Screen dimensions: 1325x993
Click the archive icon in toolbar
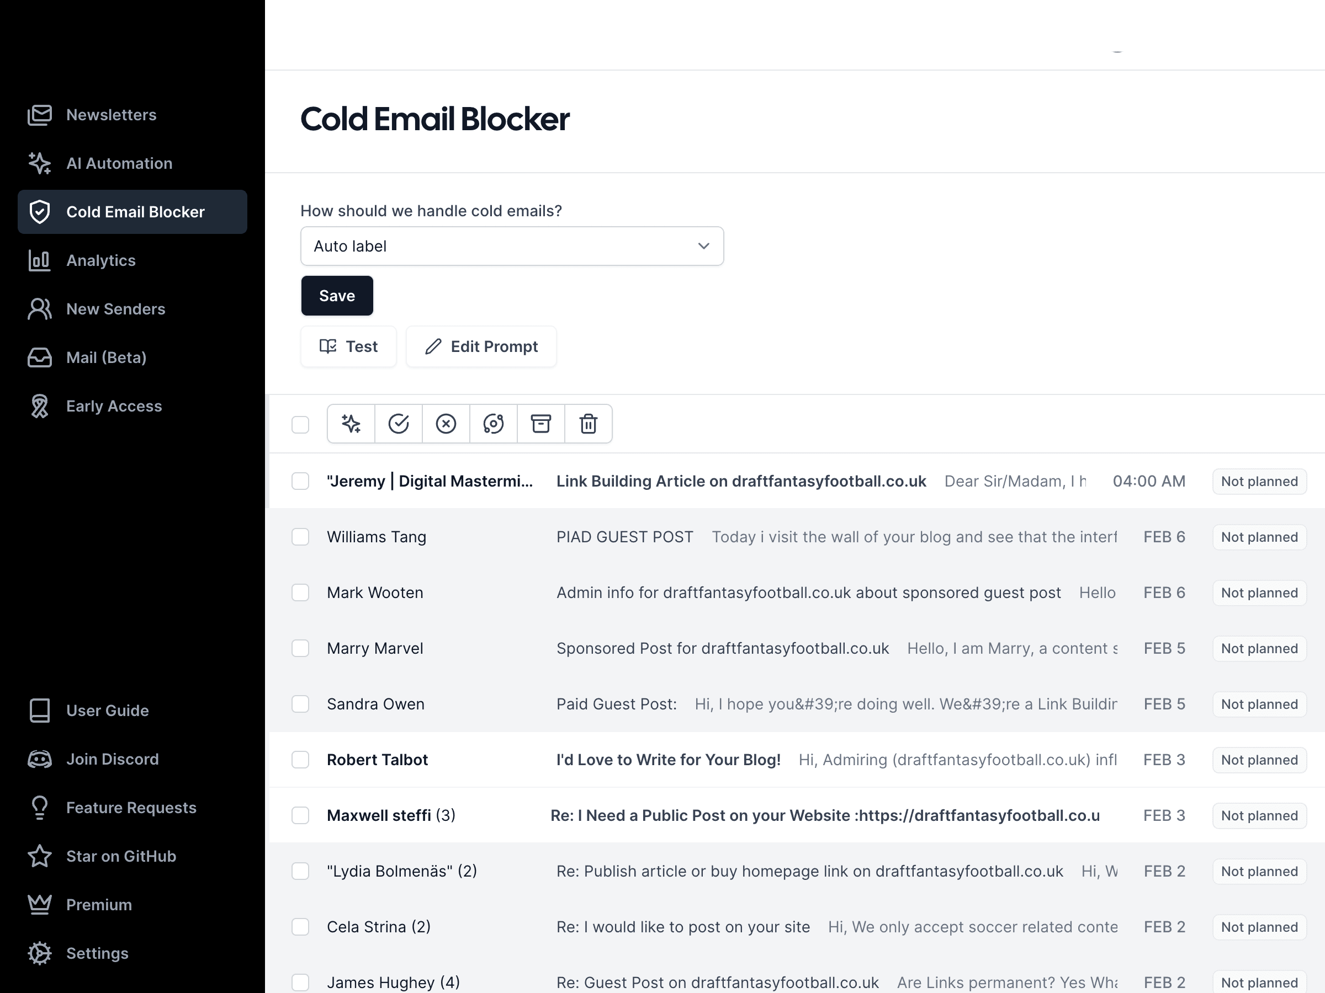(540, 424)
